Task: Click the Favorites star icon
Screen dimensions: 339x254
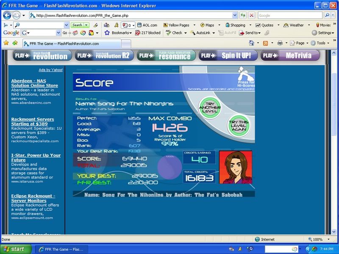Action: point(6,43)
